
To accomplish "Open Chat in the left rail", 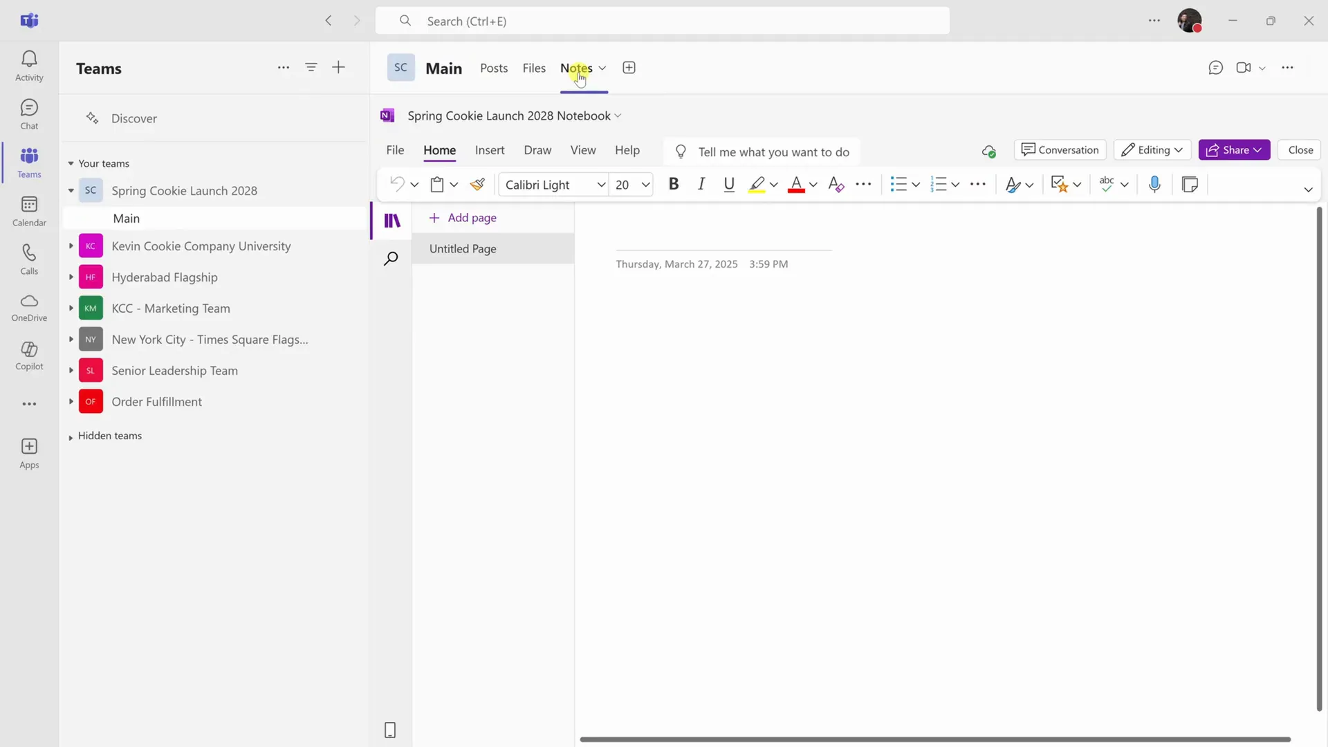I will tap(29, 114).
